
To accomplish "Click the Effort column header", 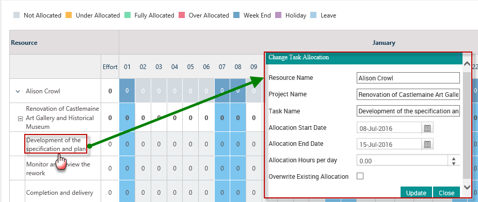I will [x=110, y=67].
